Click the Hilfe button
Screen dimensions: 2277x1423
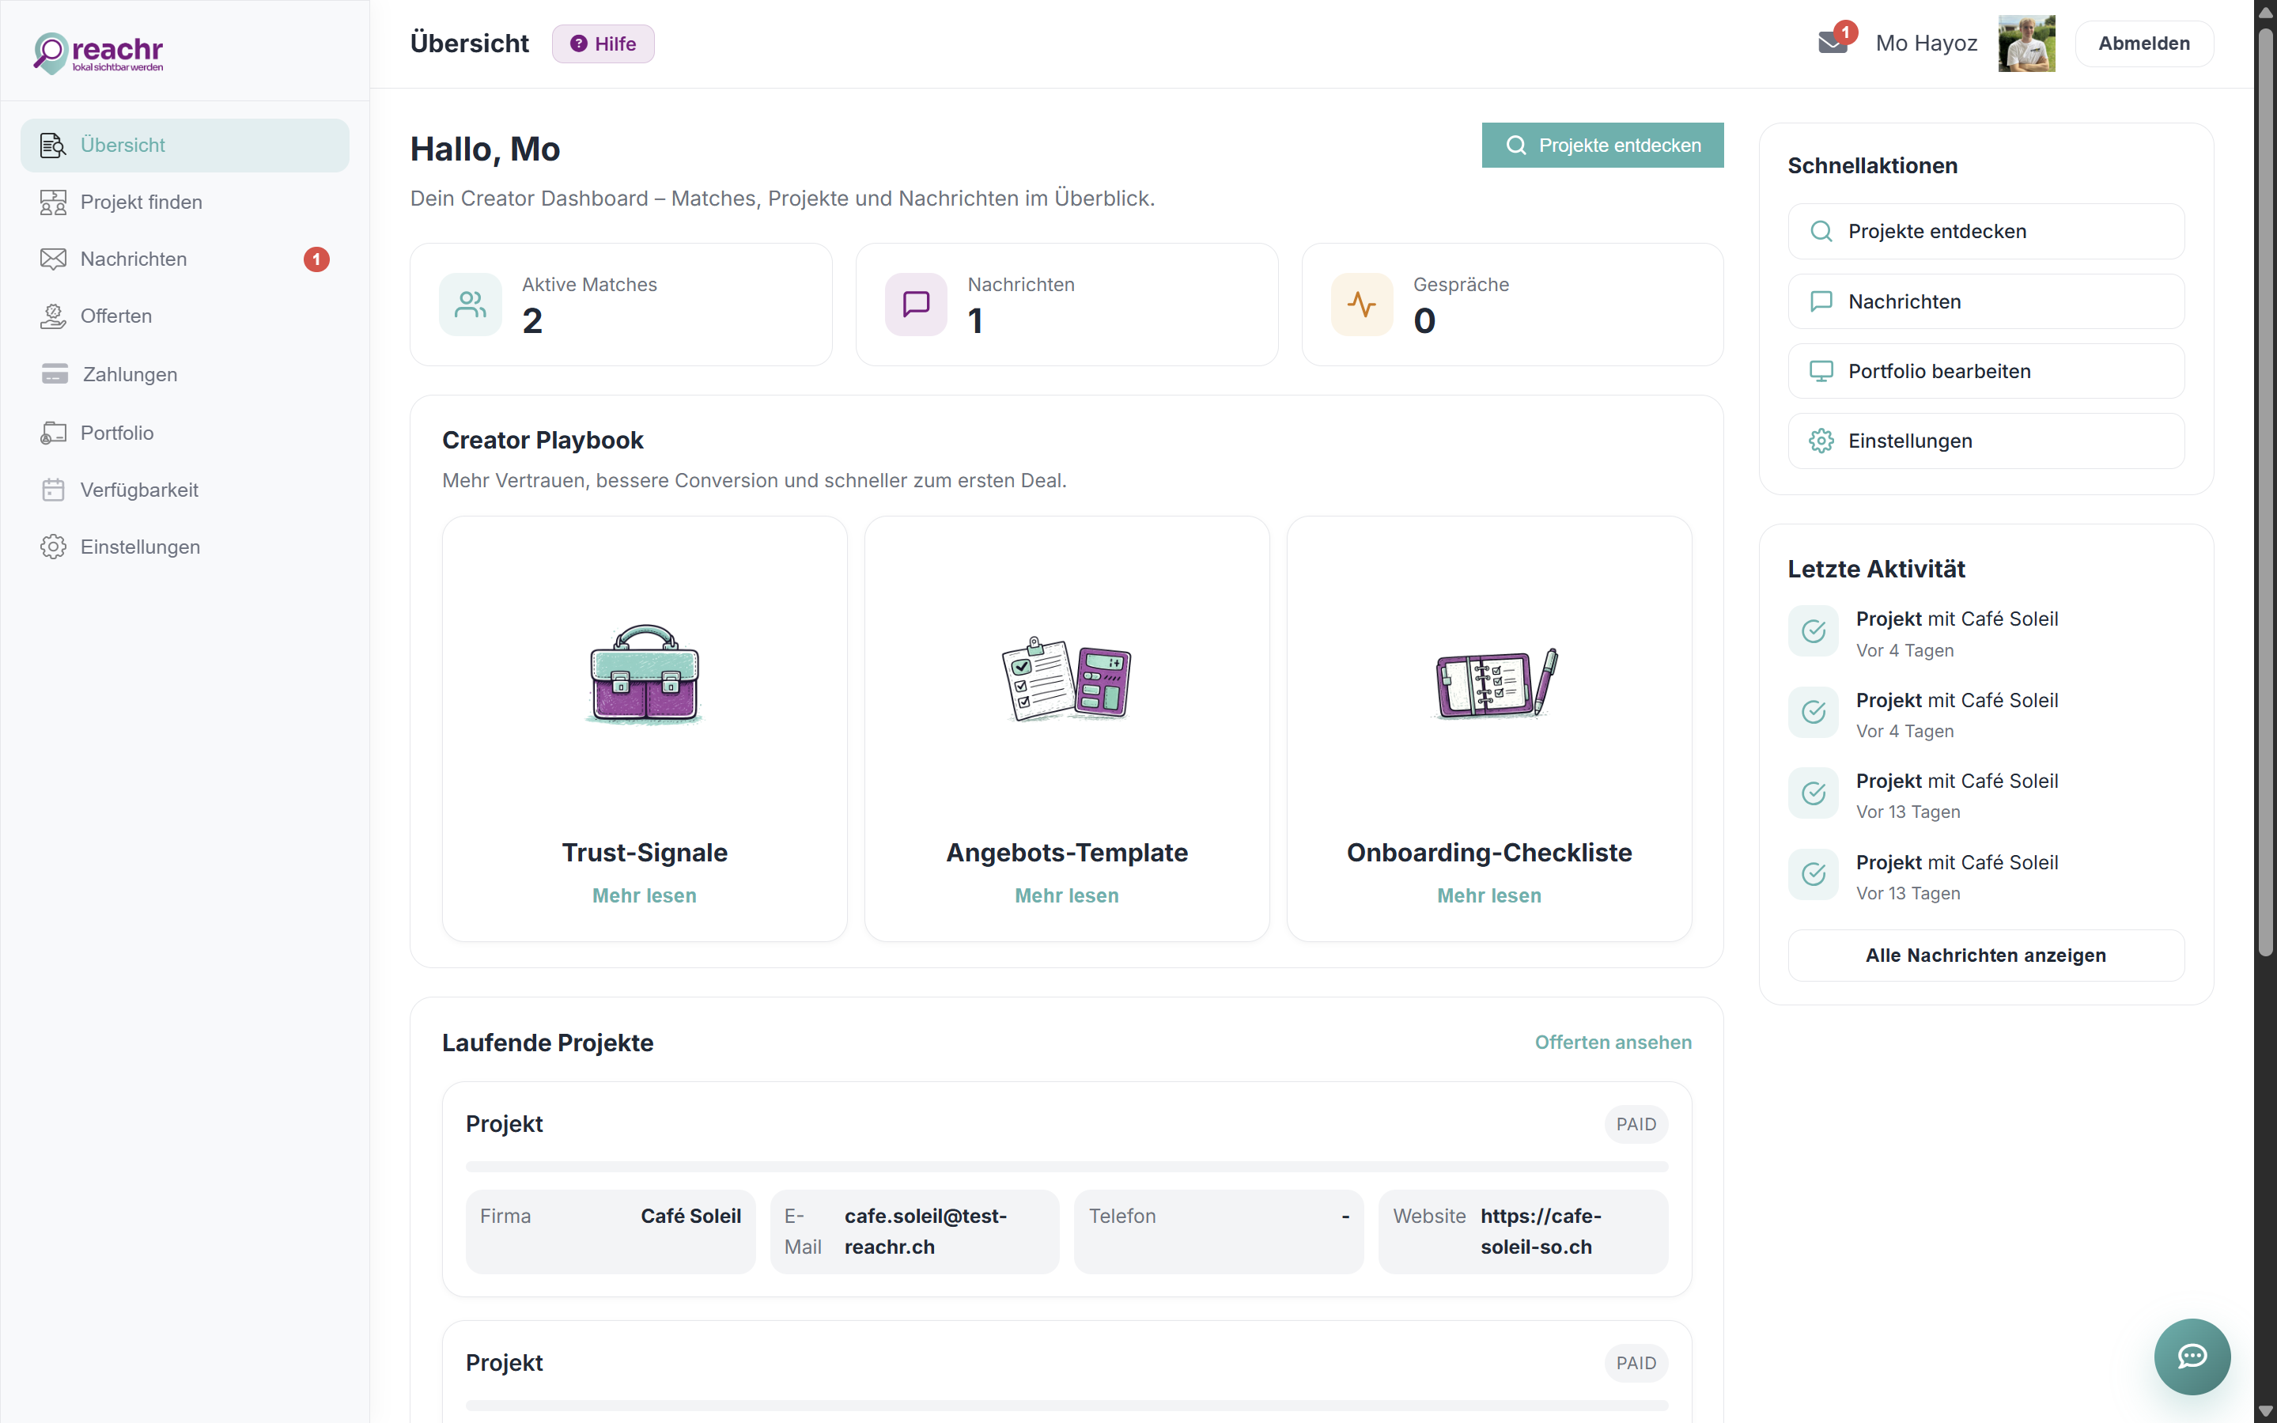(603, 44)
